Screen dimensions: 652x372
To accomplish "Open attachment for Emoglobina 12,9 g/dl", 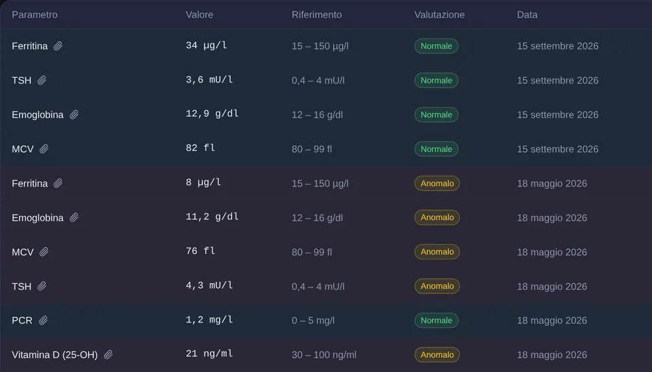I will point(74,115).
